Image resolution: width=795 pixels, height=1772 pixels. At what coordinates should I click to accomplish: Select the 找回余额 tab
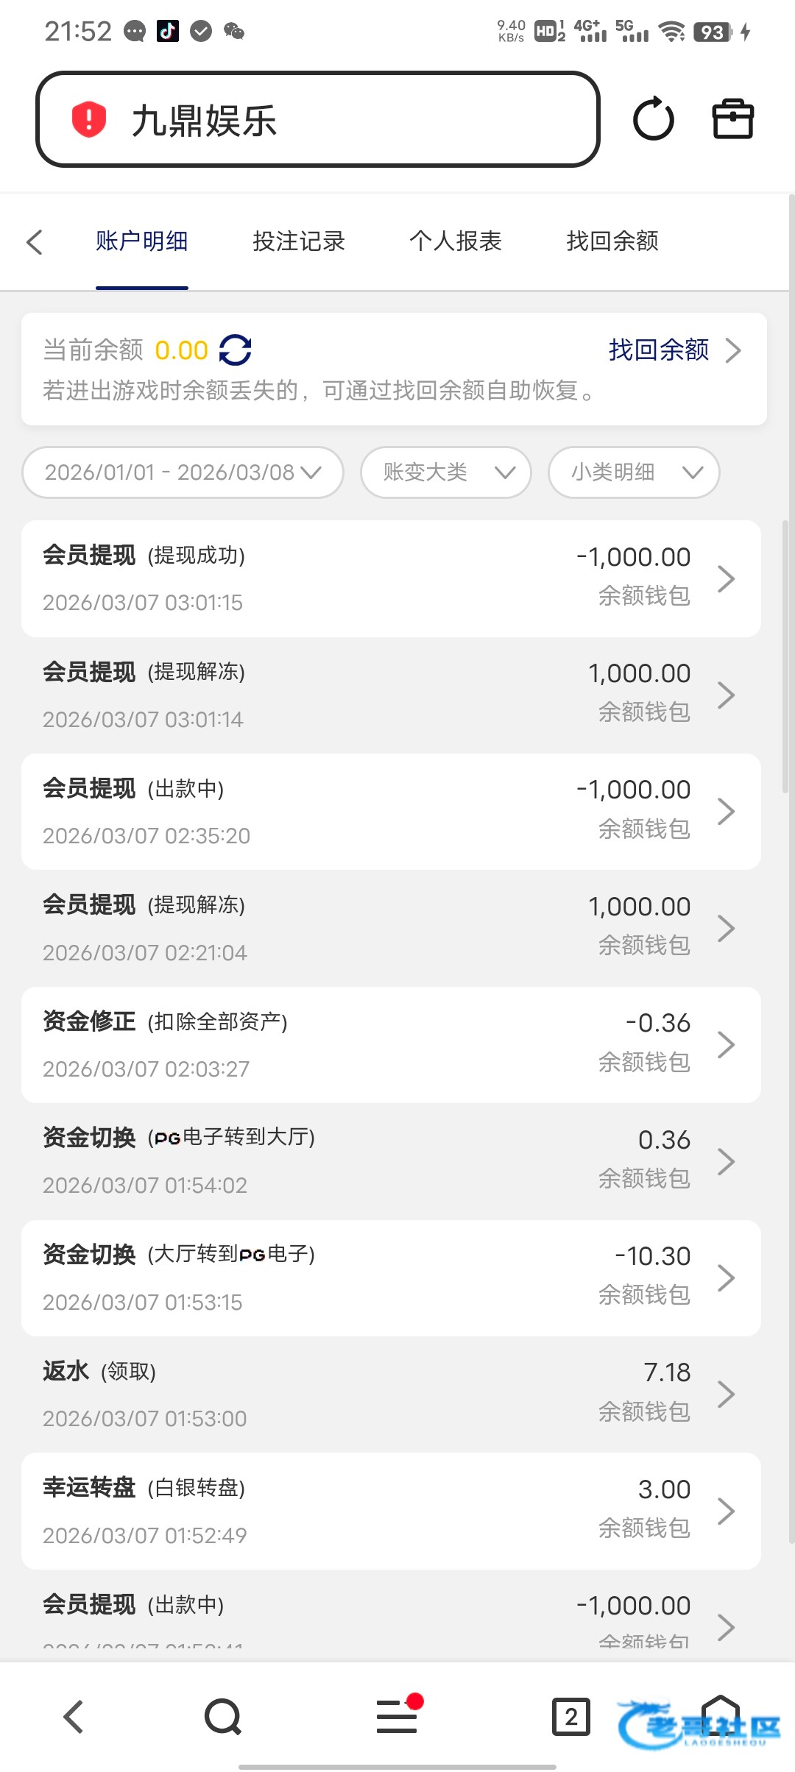click(612, 241)
